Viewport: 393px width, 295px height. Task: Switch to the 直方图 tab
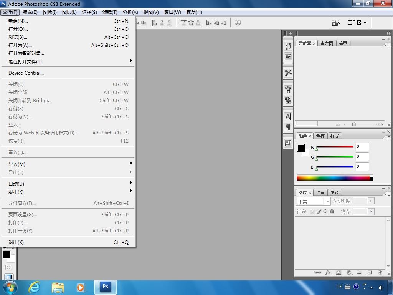point(327,43)
